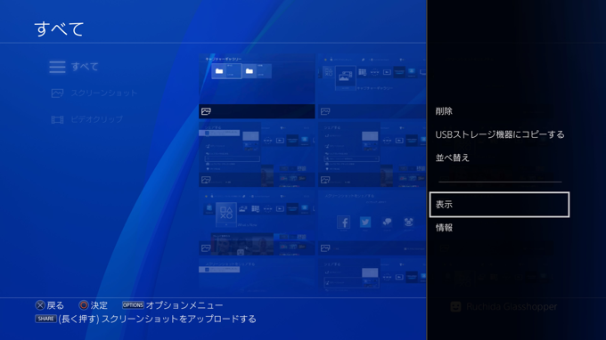The image size is (606, 340).
Task: Select the highlighted 表示 option
Action: (499, 205)
